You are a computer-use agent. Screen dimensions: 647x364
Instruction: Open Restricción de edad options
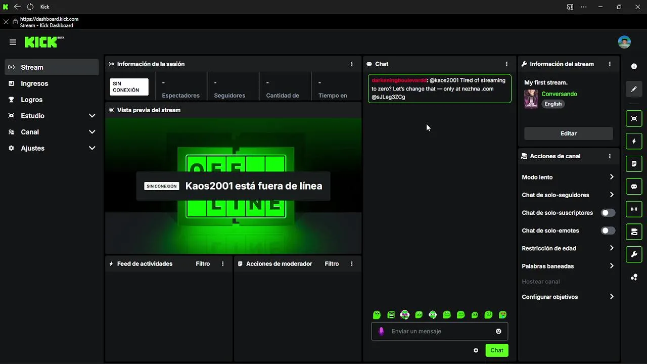click(568, 248)
